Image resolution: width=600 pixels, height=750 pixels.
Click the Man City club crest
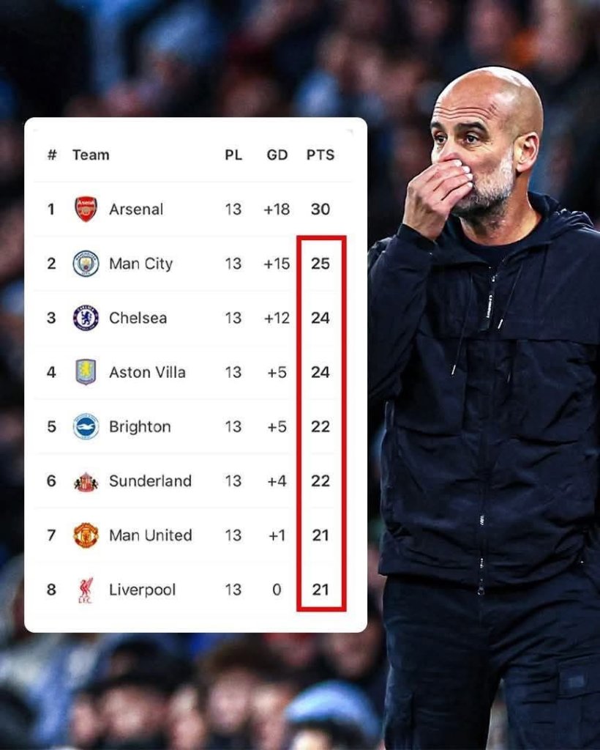pos(86,264)
